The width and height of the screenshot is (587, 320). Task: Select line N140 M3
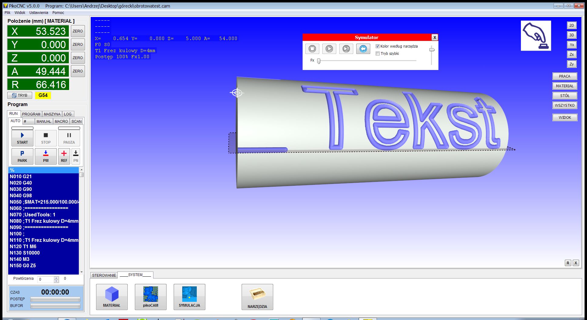pyautogui.click(x=44, y=259)
